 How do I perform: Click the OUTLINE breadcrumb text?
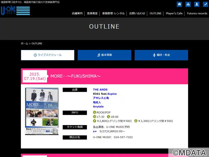[37, 43]
